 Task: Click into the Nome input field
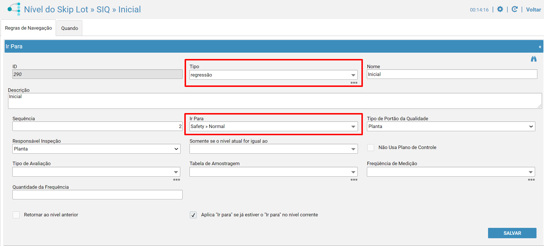click(x=452, y=74)
